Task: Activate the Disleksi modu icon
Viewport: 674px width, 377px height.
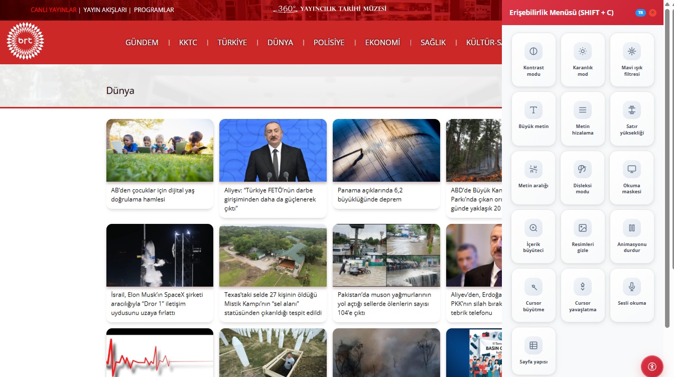Action: click(582, 170)
